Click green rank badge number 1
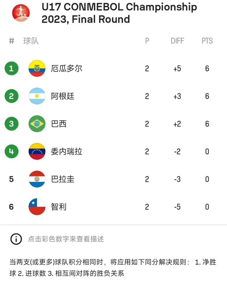Image resolution: width=227 pixels, height=282 pixels. tap(12, 68)
